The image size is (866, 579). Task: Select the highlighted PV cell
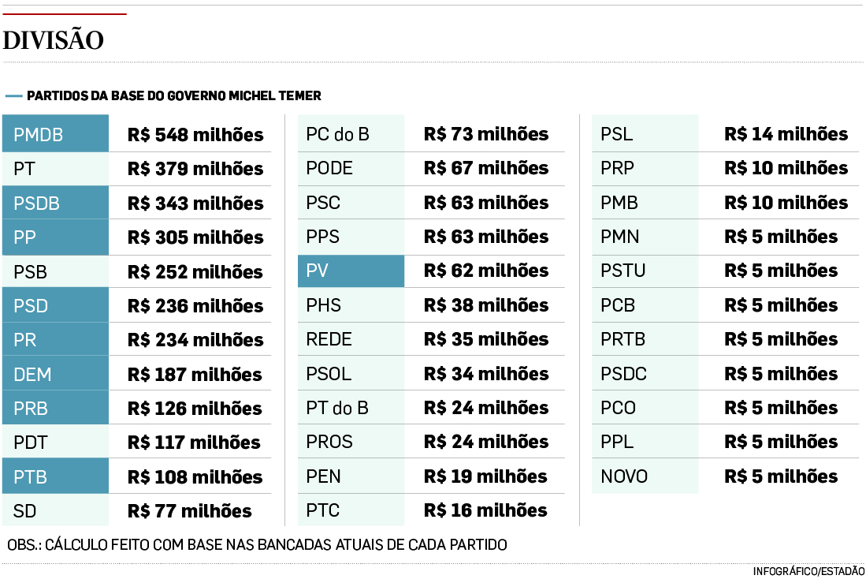tap(351, 271)
